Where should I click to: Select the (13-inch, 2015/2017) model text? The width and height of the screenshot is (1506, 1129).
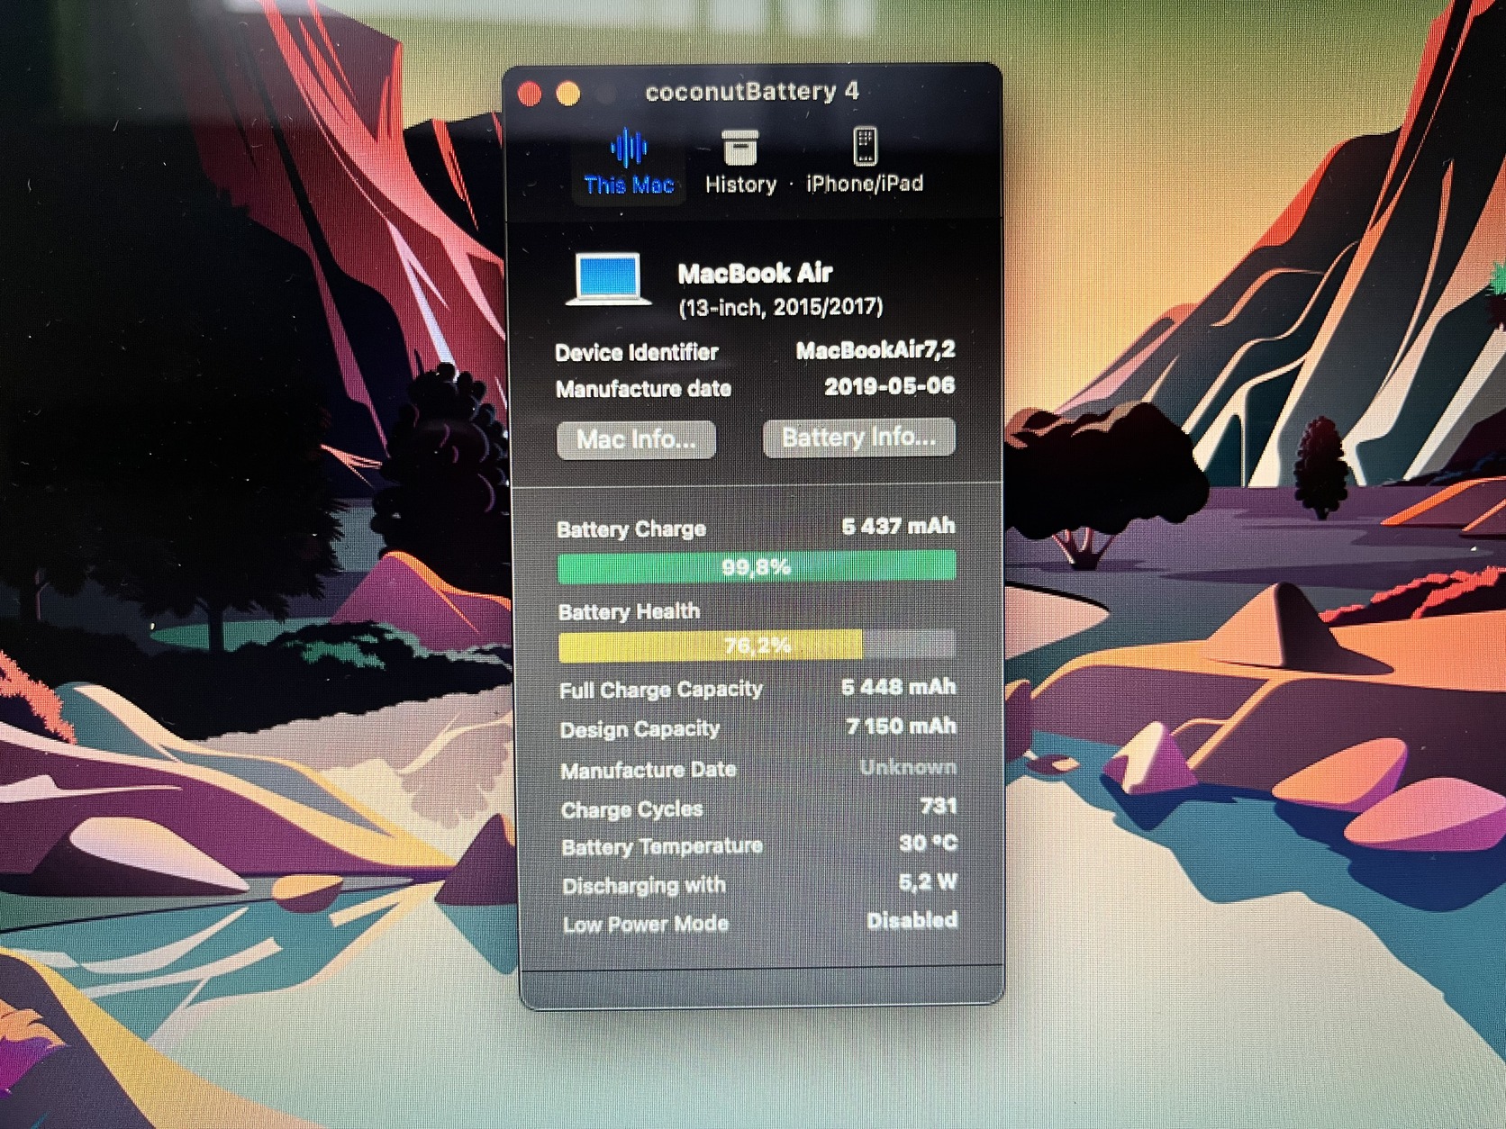[x=780, y=307]
